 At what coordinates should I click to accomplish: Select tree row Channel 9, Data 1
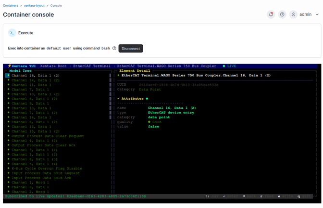(30, 104)
